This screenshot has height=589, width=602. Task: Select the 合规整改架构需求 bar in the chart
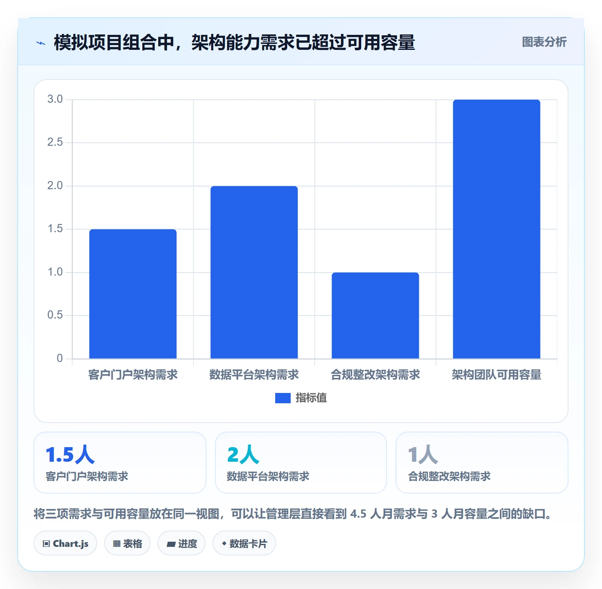coord(375,316)
